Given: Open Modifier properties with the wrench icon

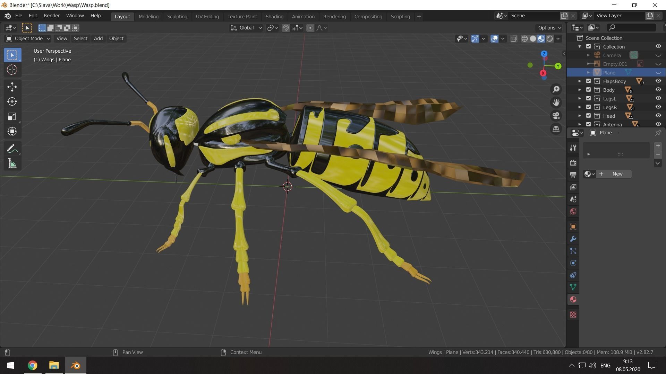Looking at the screenshot, I should (x=573, y=239).
